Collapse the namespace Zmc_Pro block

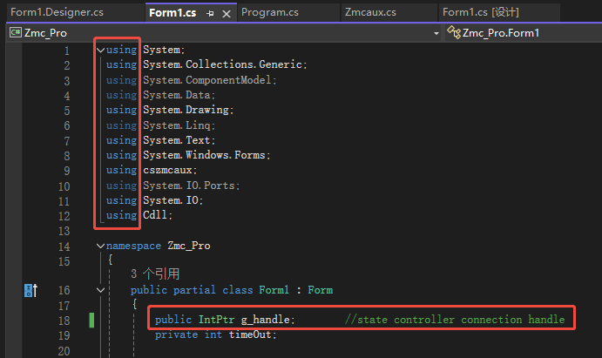coord(100,246)
